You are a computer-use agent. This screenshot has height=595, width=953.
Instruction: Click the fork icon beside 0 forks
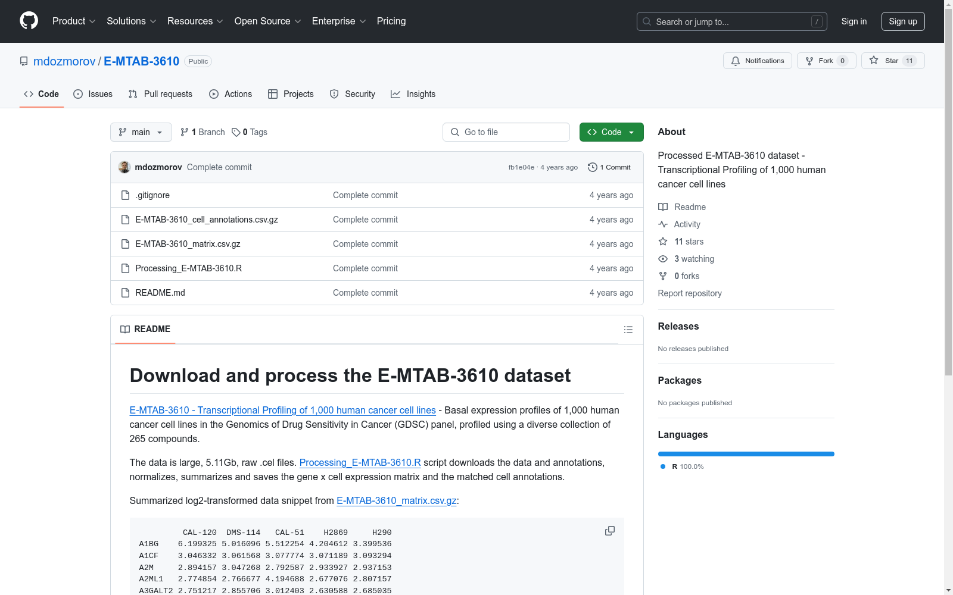(x=663, y=276)
